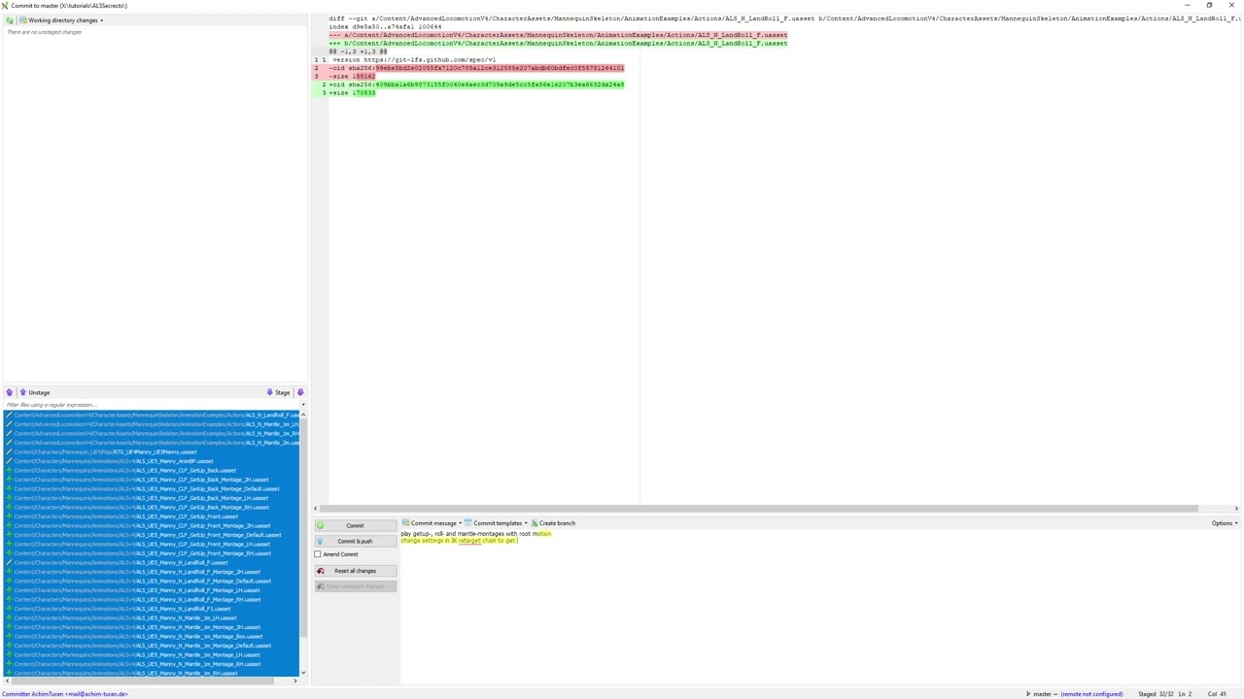Open the Commit templates dropdown
Screen dimensions: 1244x699
click(496, 523)
